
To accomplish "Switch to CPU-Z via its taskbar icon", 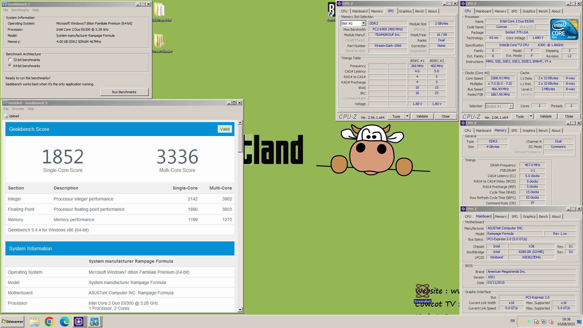I will coord(79,322).
